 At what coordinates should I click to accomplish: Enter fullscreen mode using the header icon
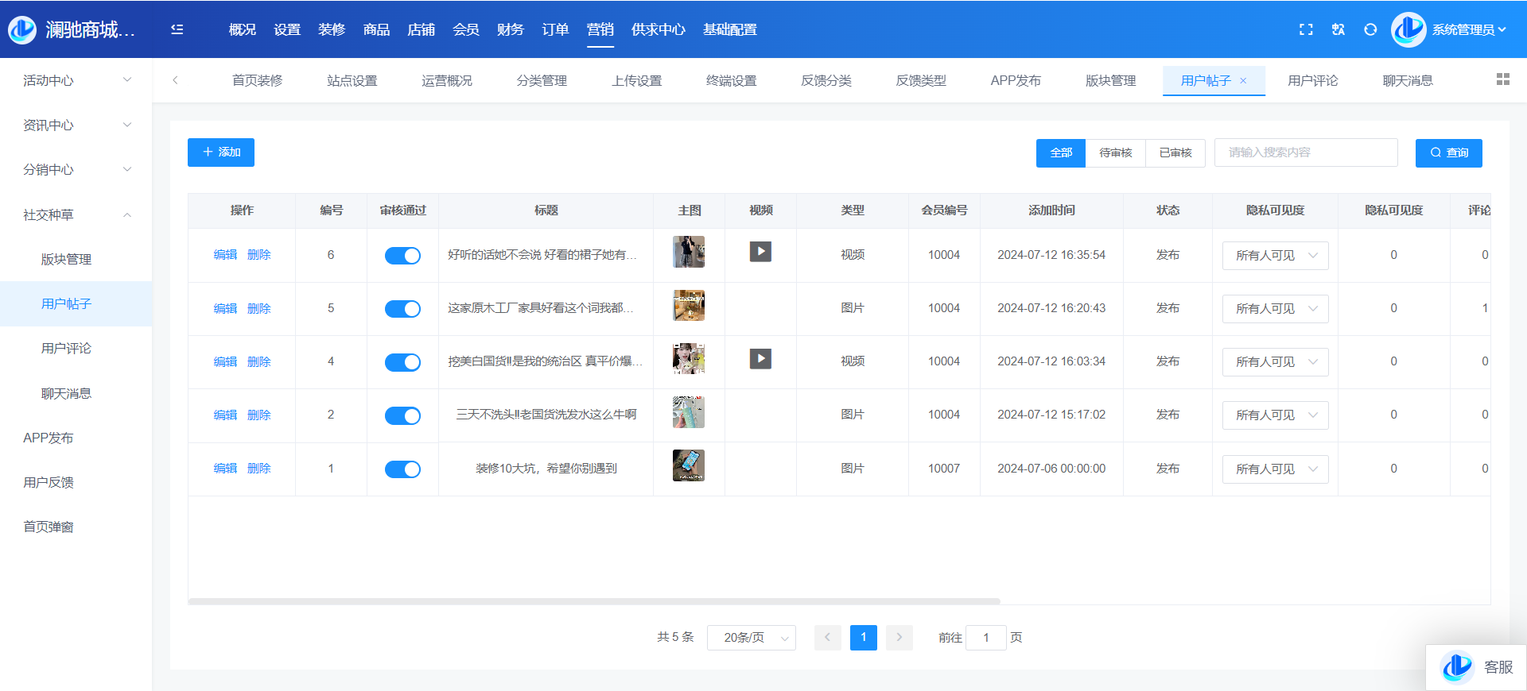tap(1306, 29)
